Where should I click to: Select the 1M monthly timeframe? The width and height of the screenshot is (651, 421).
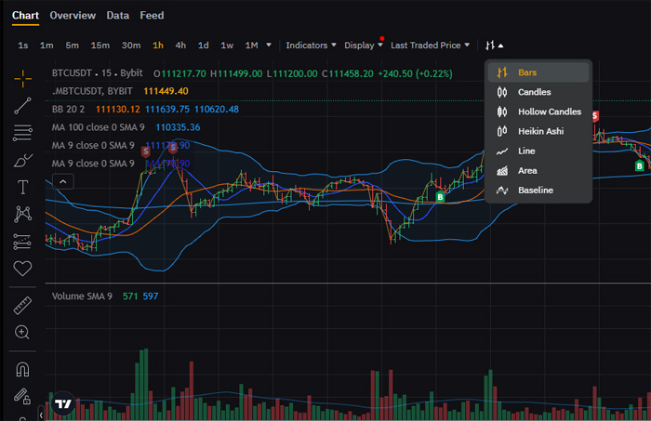click(251, 46)
